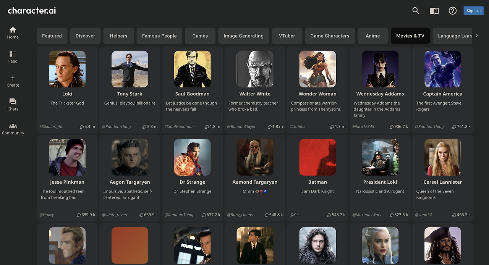Click the Jesse Pinkman avatar
The image size is (489, 265).
[67, 157]
